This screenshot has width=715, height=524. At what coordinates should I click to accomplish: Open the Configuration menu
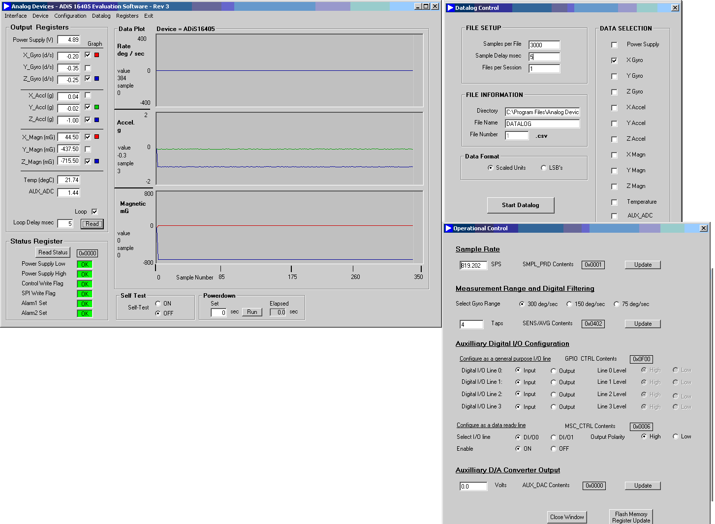point(70,16)
